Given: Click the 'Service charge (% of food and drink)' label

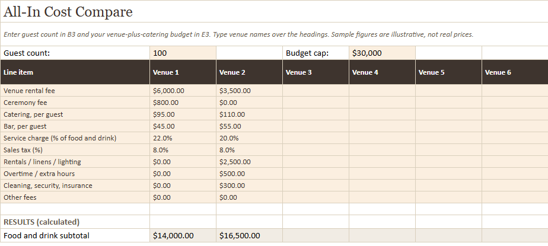Looking at the screenshot, I should pos(60,138).
